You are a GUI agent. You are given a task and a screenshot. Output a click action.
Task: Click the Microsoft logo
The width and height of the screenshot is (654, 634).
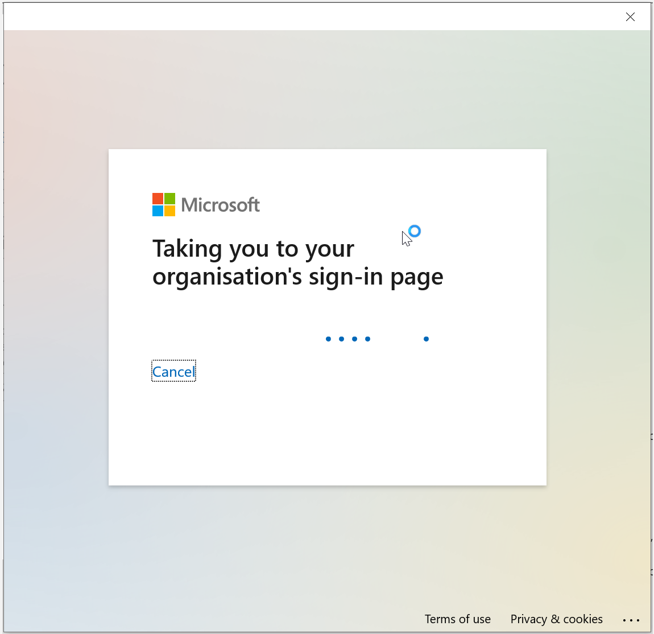[206, 204]
